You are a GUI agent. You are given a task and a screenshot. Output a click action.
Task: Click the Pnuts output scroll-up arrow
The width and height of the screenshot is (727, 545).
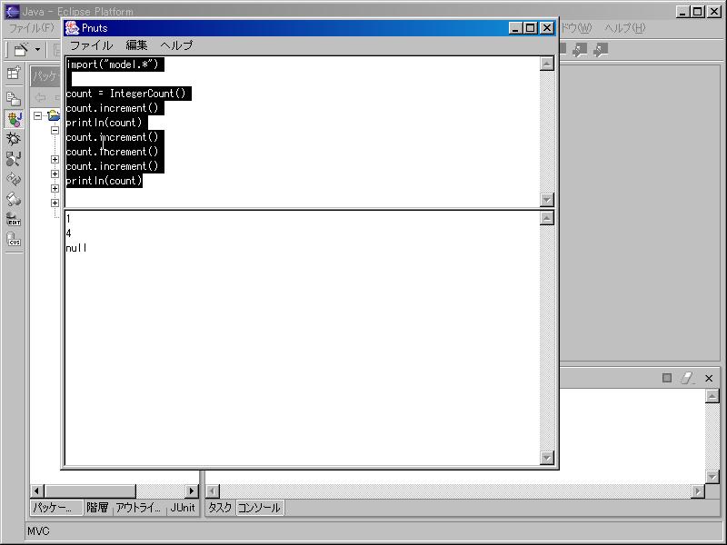[547, 218]
